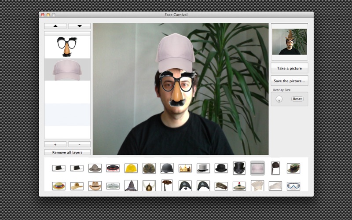Select the golden crown overlay
Screen dimensions: 352x220
[x=185, y=168]
